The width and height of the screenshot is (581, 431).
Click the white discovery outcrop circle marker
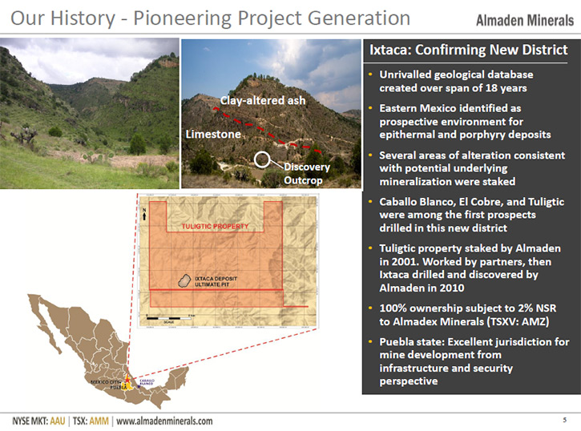pos(262,159)
